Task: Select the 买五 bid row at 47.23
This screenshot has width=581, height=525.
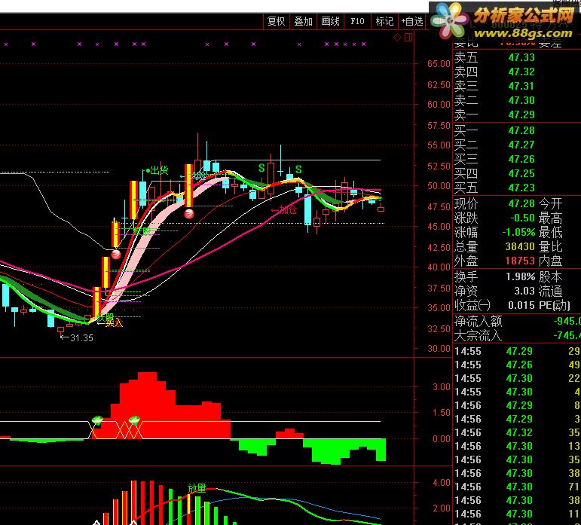Action: tap(517, 188)
